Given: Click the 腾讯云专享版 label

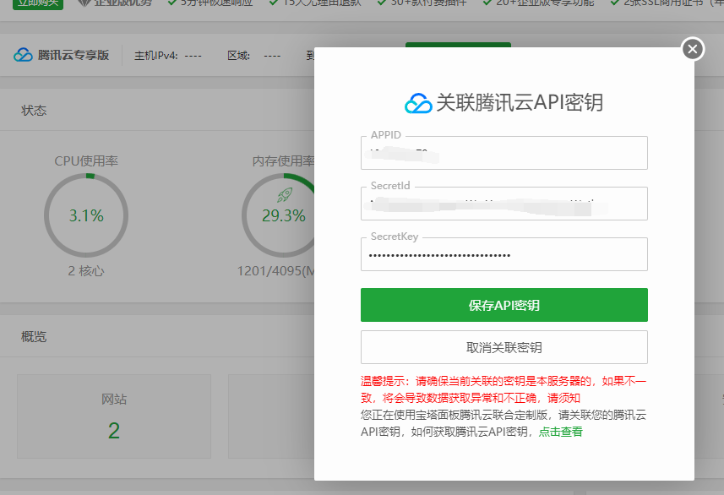Looking at the screenshot, I should click(73, 55).
